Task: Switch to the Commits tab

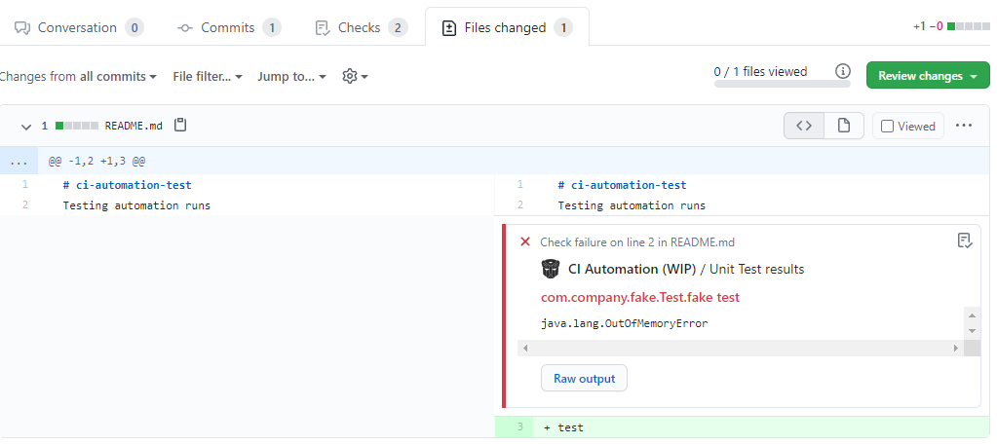Action: [229, 28]
